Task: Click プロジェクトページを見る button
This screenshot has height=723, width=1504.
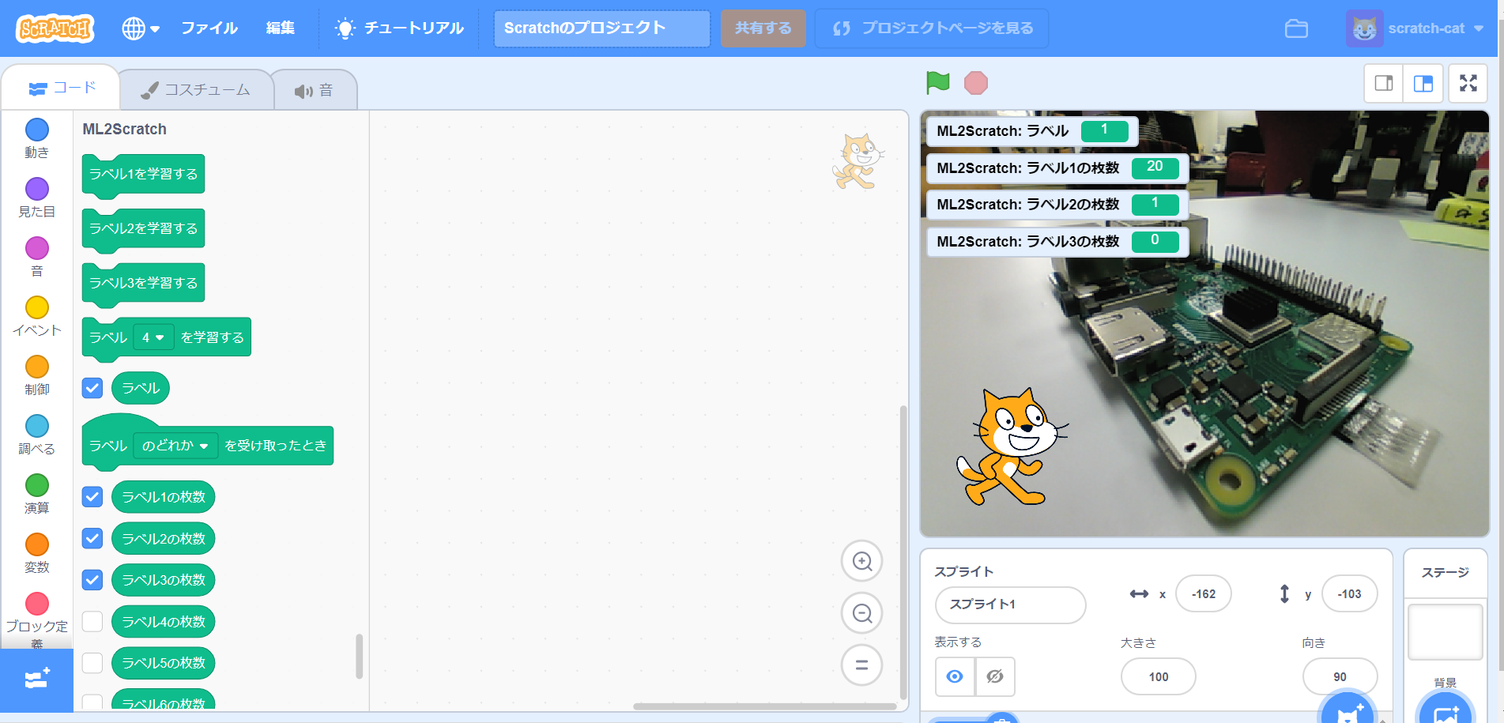Action: [932, 28]
